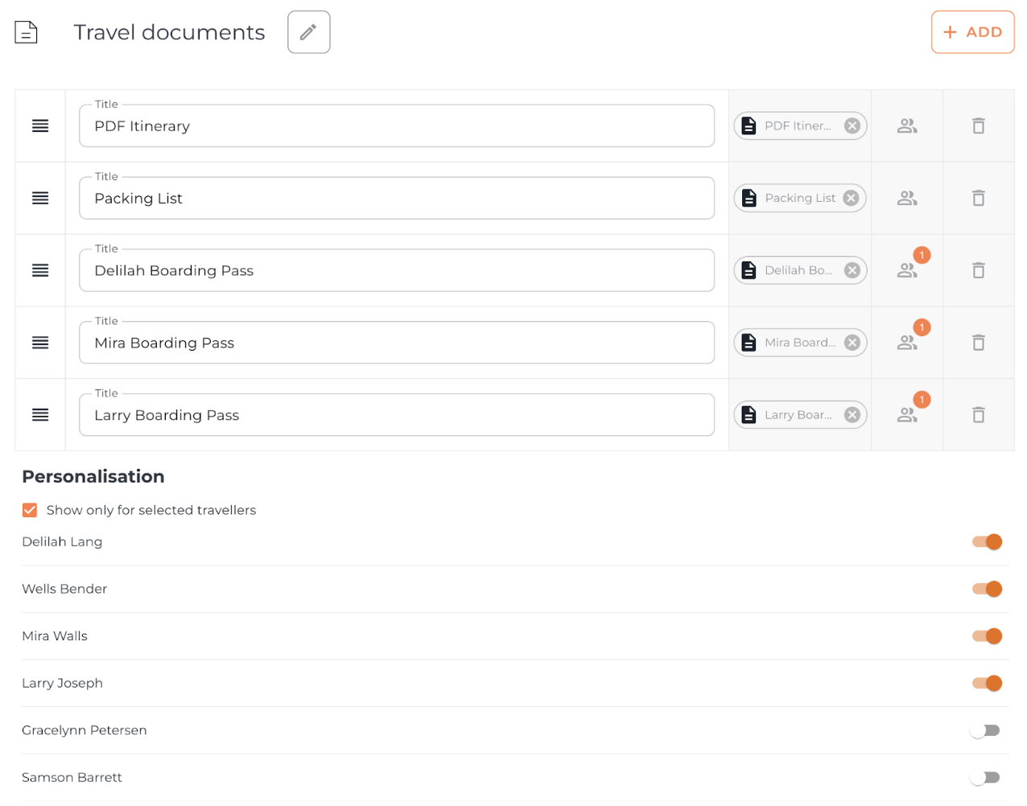This screenshot has width=1027, height=806.
Task: Switch off Wells Bender's toggle
Action: (986, 590)
